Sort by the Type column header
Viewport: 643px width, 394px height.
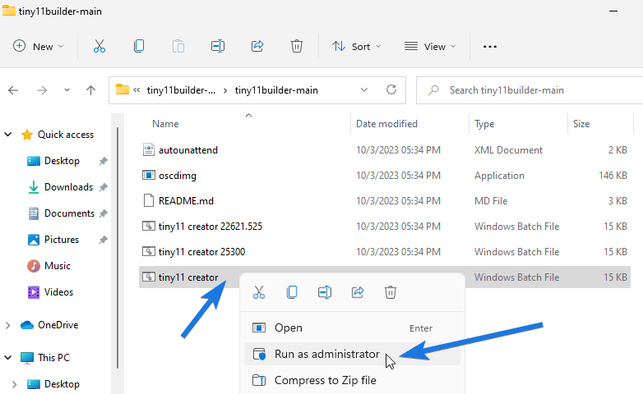483,124
